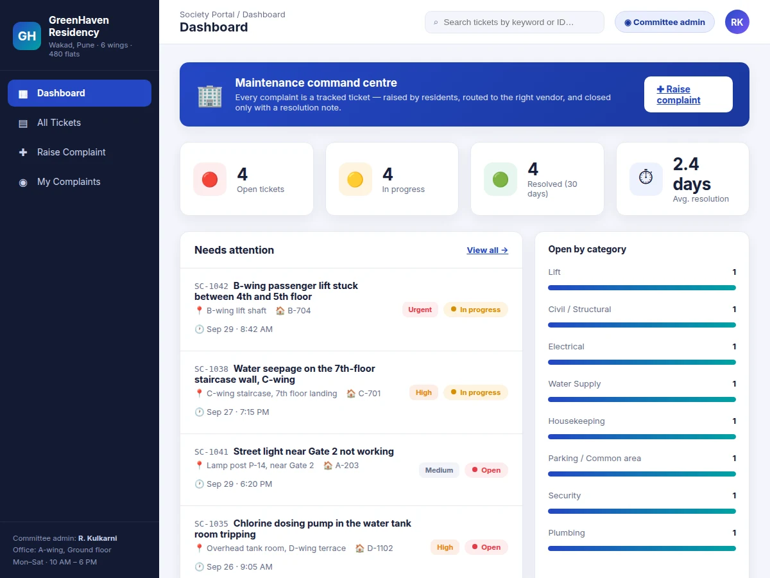Open the RK user avatar

point(737,22)
